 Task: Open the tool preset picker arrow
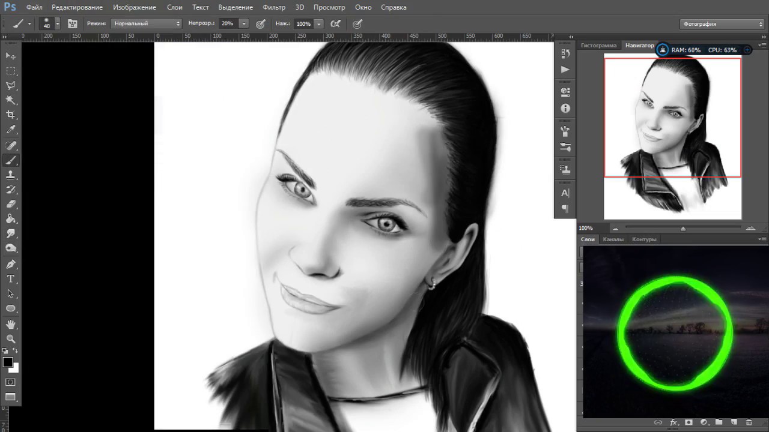(x=29, y=24)
